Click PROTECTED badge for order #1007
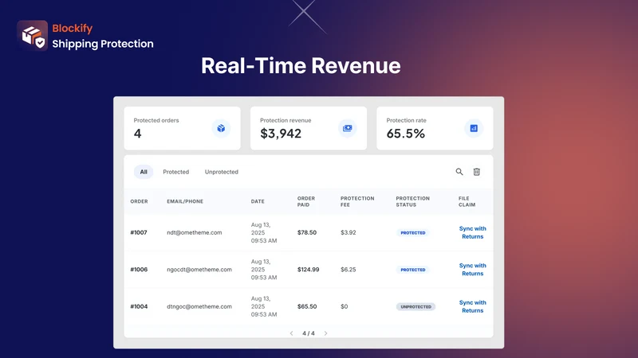 click(412, 233)
